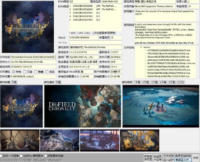Click the 存档数据大小 field 24.00 MB
The height and width of the screenshot is (162, 200).
(x=116, y=76)
